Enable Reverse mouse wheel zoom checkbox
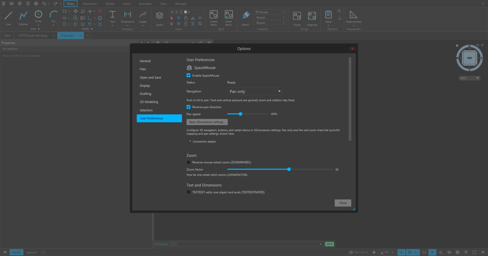The width and height of the screenshot is (488, 256). point(188,162)
